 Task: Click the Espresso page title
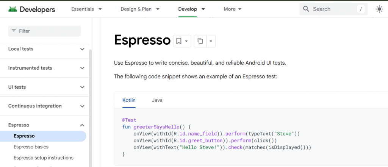tap(142, 40)
